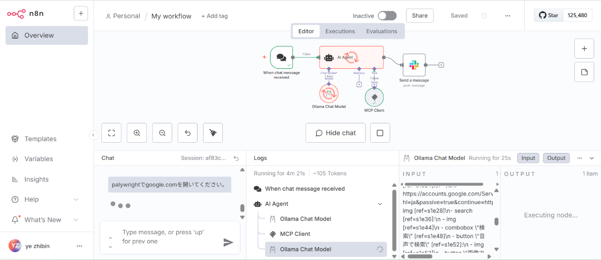This screenshot has height=260, width=601.
Task: Click the plus connector after Slack node
Action: click(x=441, y=65)
